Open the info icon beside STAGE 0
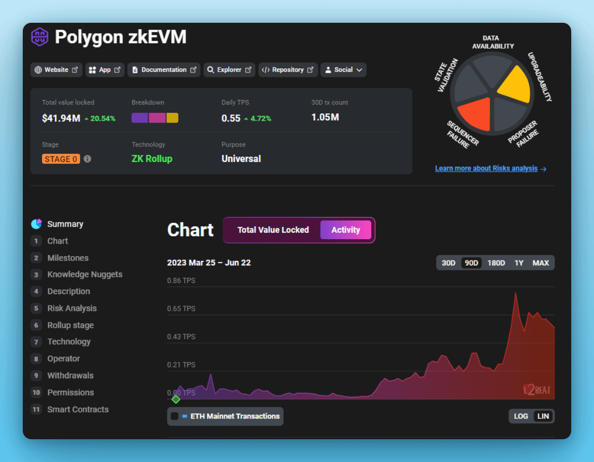The image size is (594, 462). (88, 159)
